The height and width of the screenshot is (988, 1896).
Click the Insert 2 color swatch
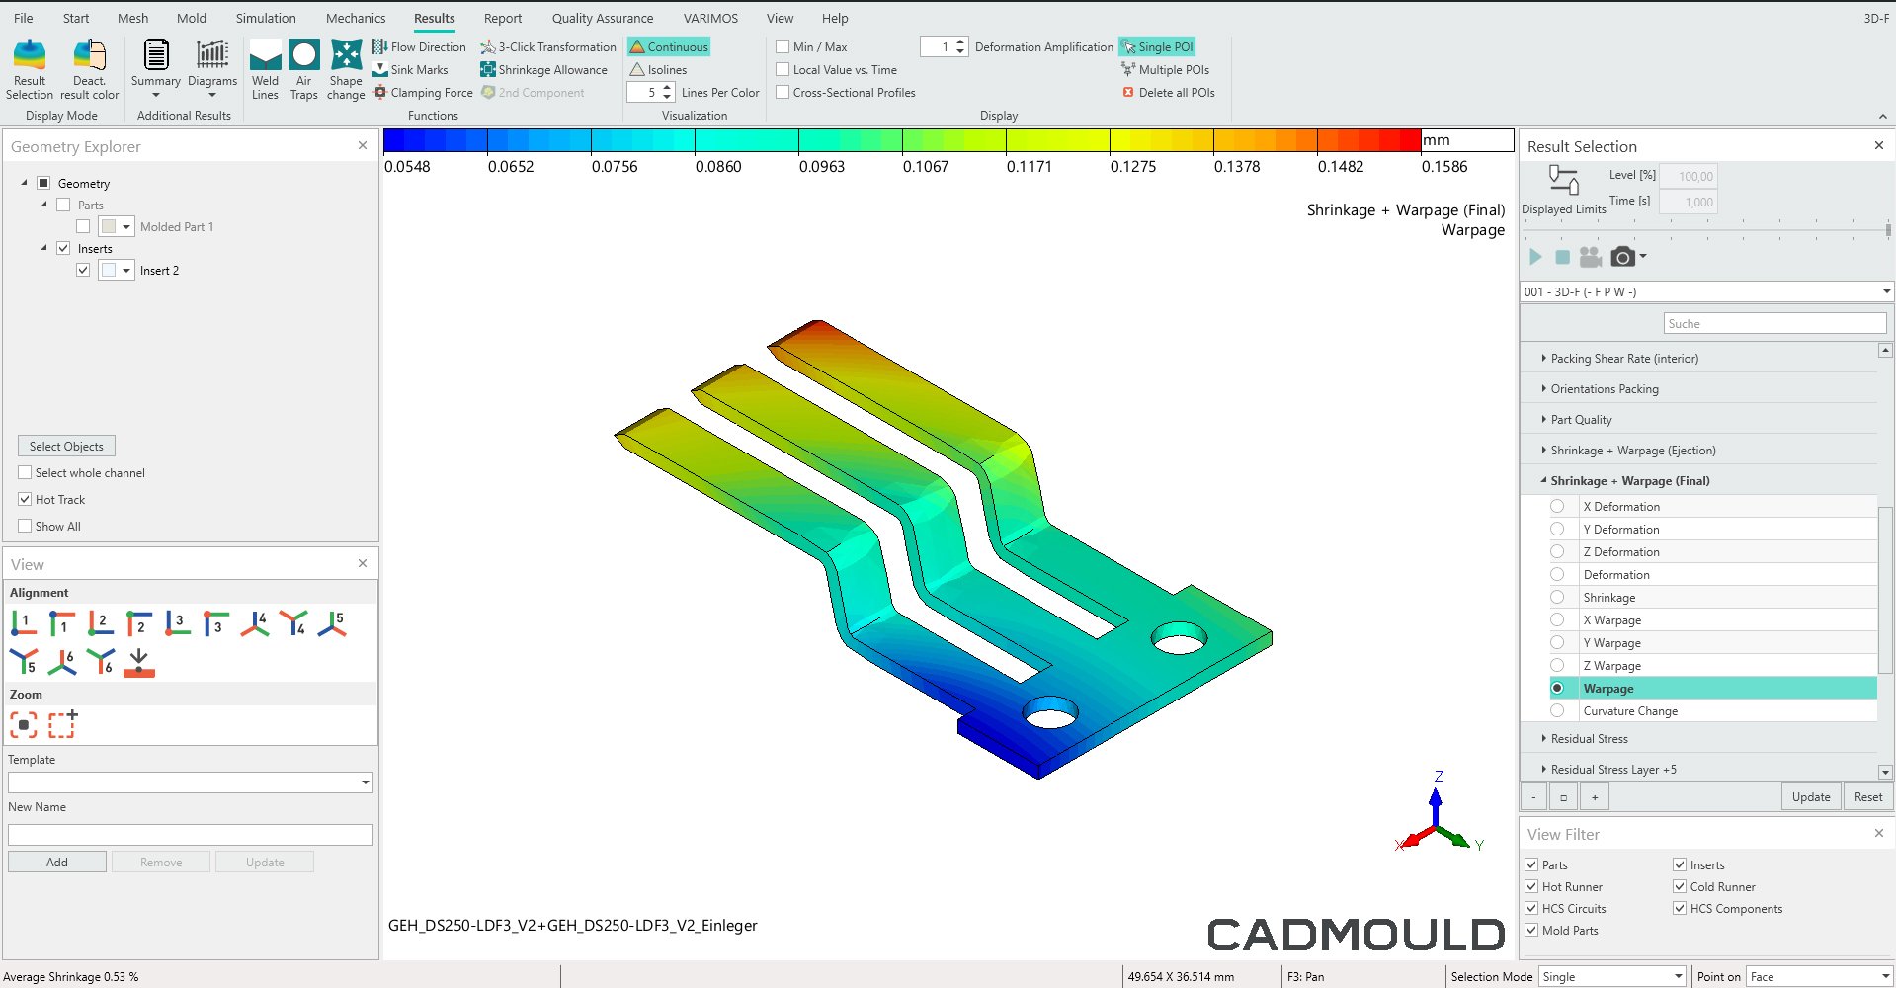pos(109,271)
